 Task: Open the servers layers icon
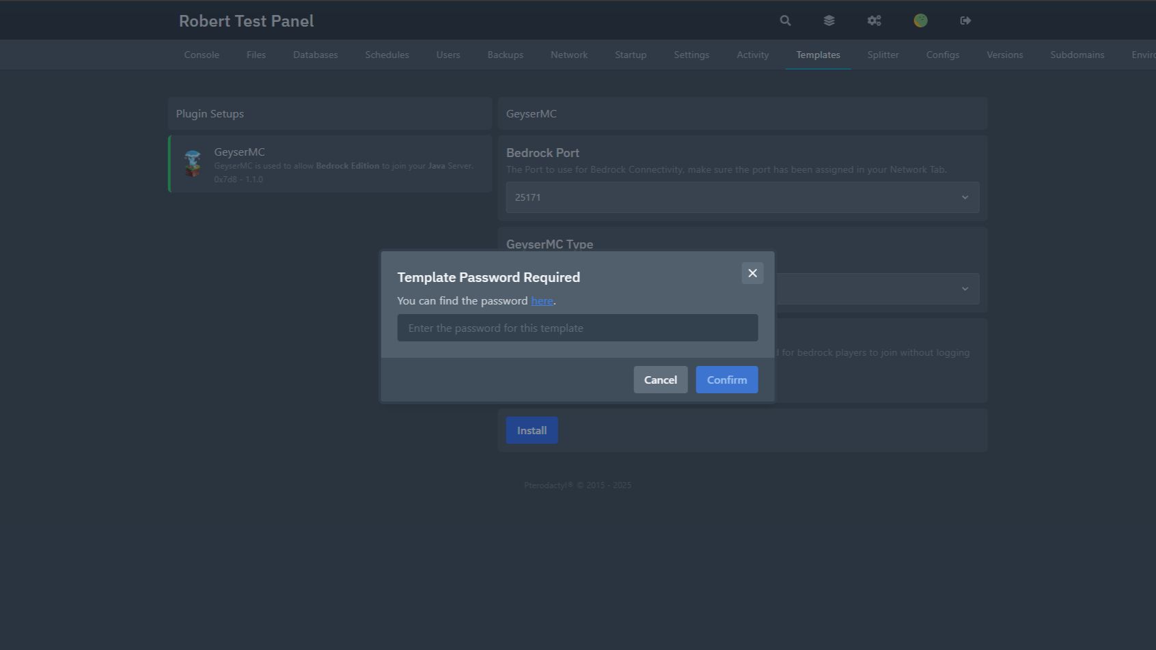(x=829, y=20)
